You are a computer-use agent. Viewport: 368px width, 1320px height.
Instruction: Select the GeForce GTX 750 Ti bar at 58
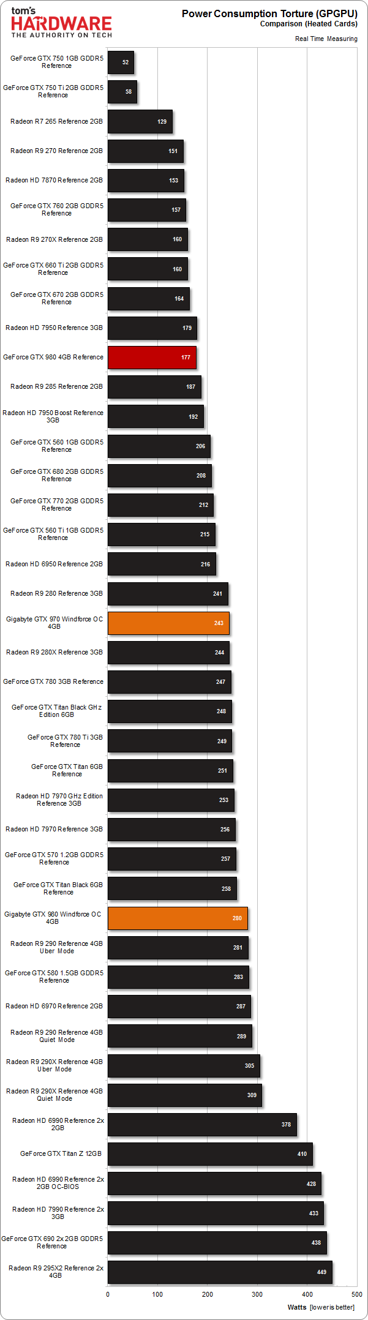point(122,92)
